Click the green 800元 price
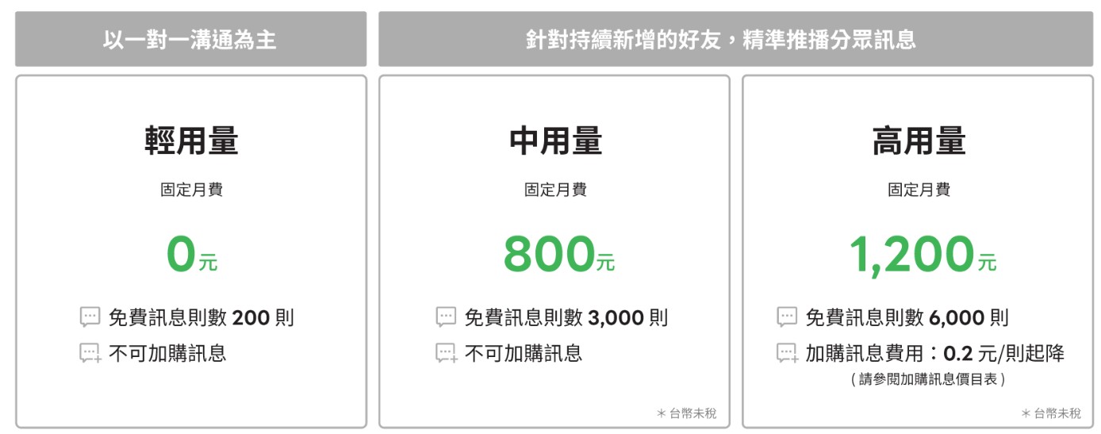 pyautogui.click(x=558, y=255)
